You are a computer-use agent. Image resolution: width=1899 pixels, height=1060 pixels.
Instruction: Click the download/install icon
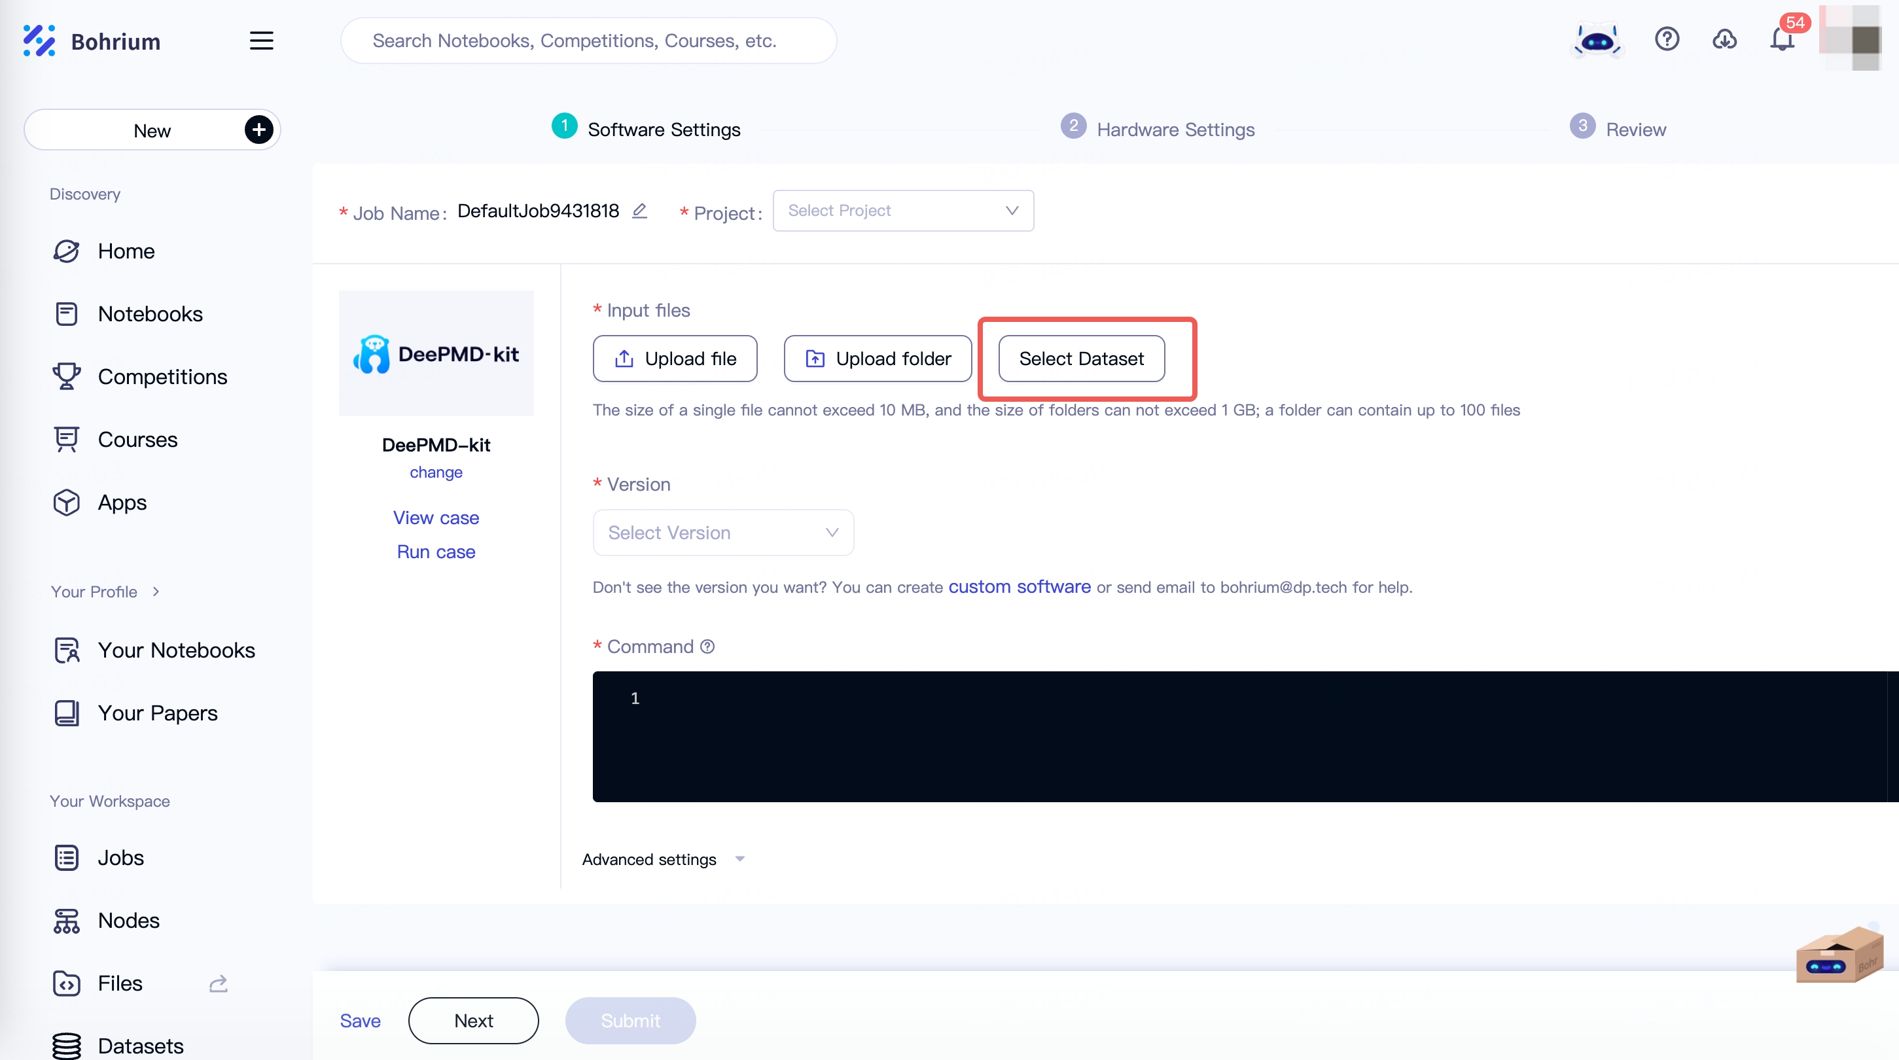1724,41
